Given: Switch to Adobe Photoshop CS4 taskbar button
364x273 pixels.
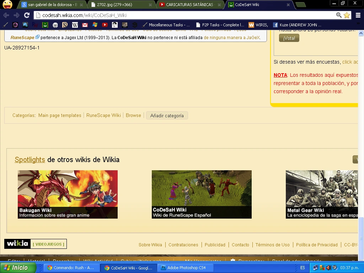Looking at the screenshot, I should (186, 268).
